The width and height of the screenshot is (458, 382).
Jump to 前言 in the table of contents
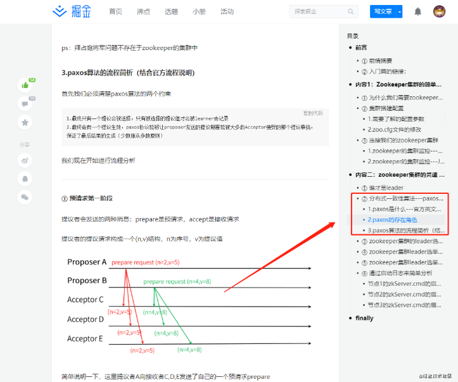coord(361,48)
